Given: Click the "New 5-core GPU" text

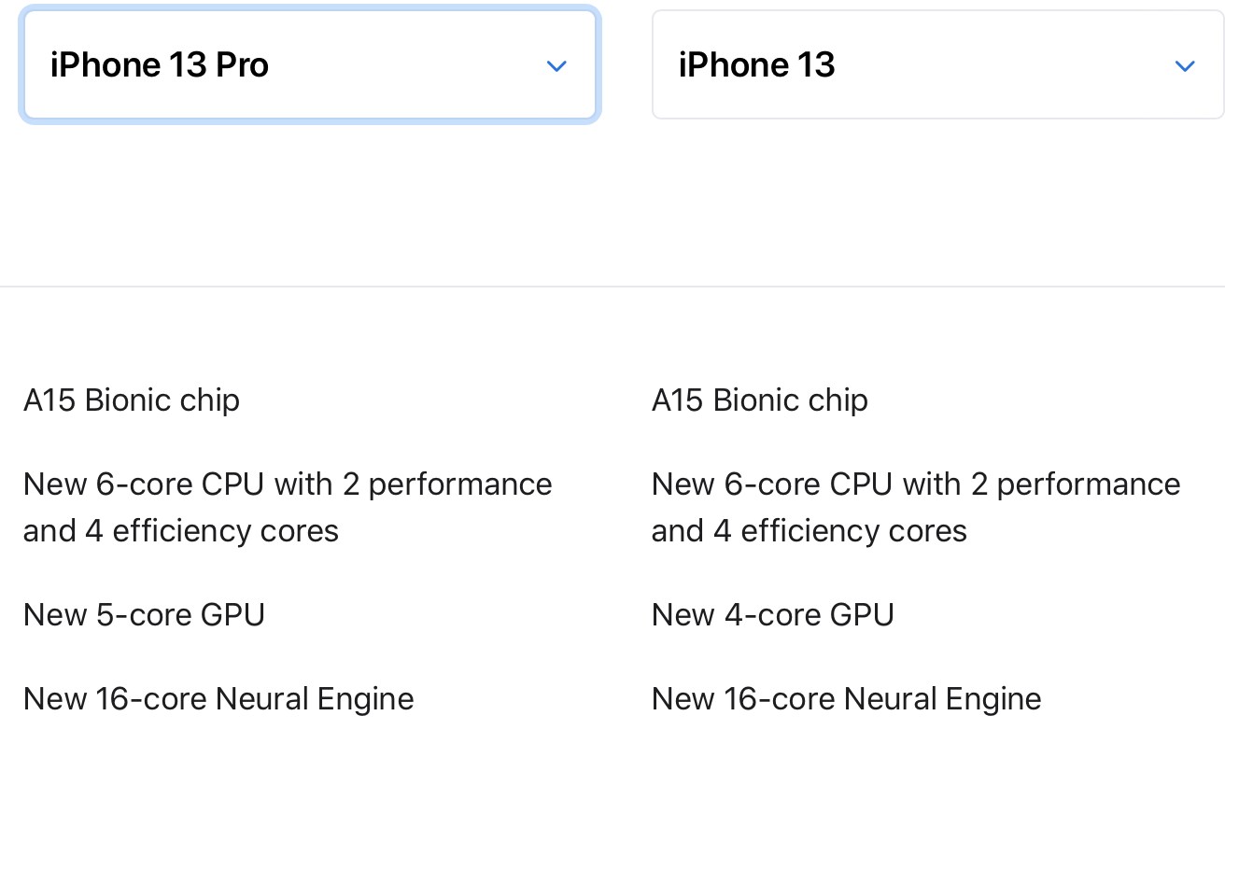Looking at the screenshot, I should pyautogui.click(x=145, y=615).
